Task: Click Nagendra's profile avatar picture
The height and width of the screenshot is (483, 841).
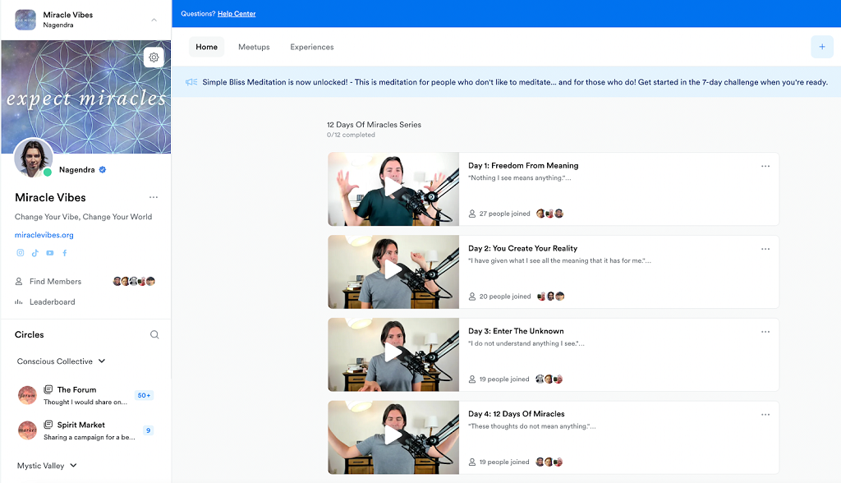Action: (x=34, y=159)
